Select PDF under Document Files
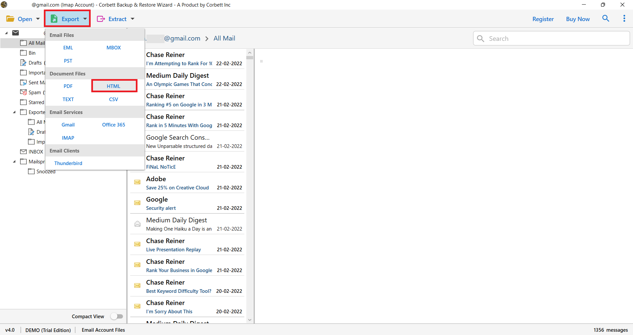The height and width of the screenshot is (335, 633). 68,86
